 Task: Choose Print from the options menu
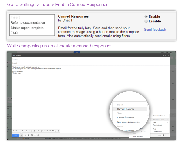[x=160, y=129]
